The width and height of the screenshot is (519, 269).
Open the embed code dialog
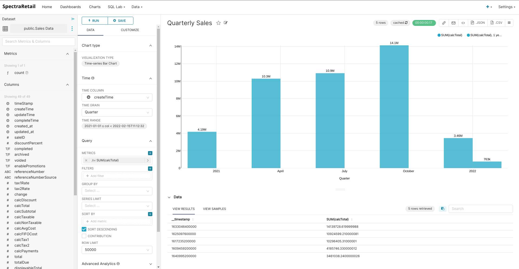click(463, 23)
